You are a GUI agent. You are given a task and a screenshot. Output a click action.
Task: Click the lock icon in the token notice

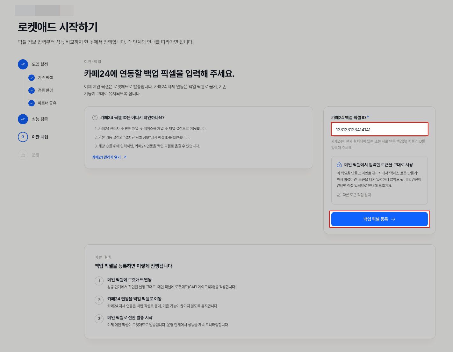pyautogui.click(x=339, y=165)
